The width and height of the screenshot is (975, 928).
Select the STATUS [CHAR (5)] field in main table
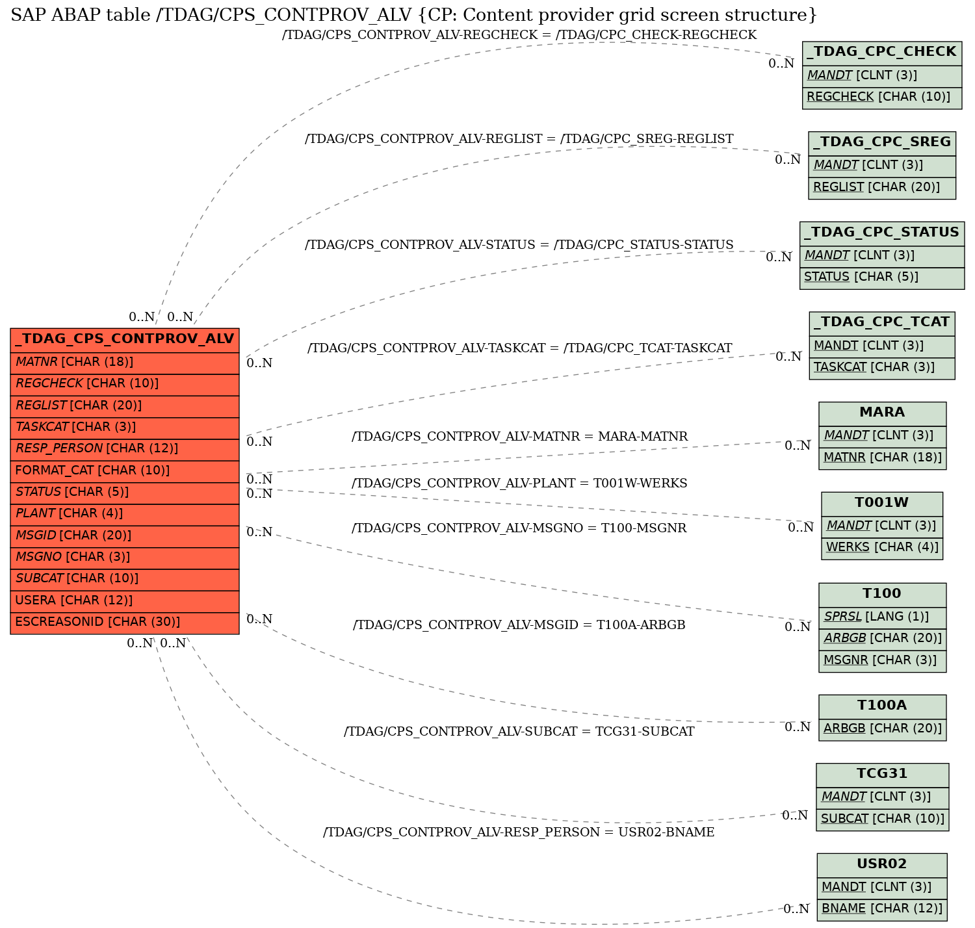pos(125,493)
